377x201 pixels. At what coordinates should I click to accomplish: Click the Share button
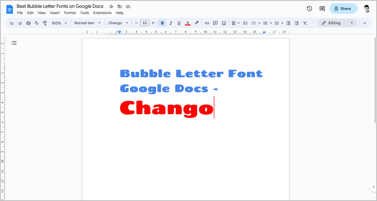click(343, 9)
